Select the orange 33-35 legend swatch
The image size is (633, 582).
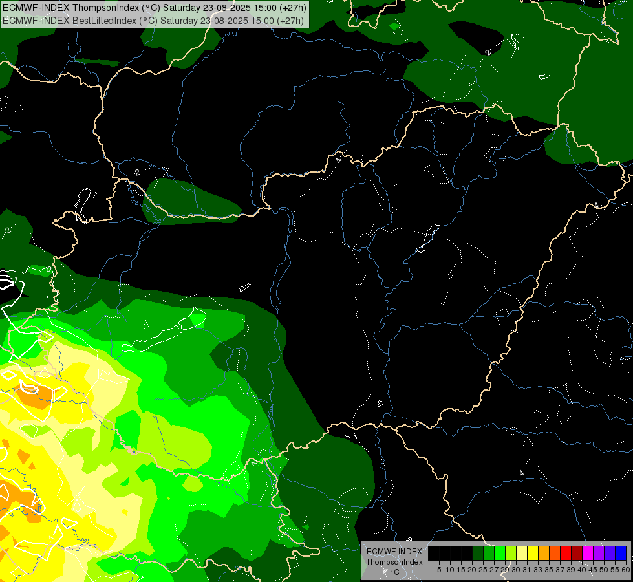coord(544,553)
